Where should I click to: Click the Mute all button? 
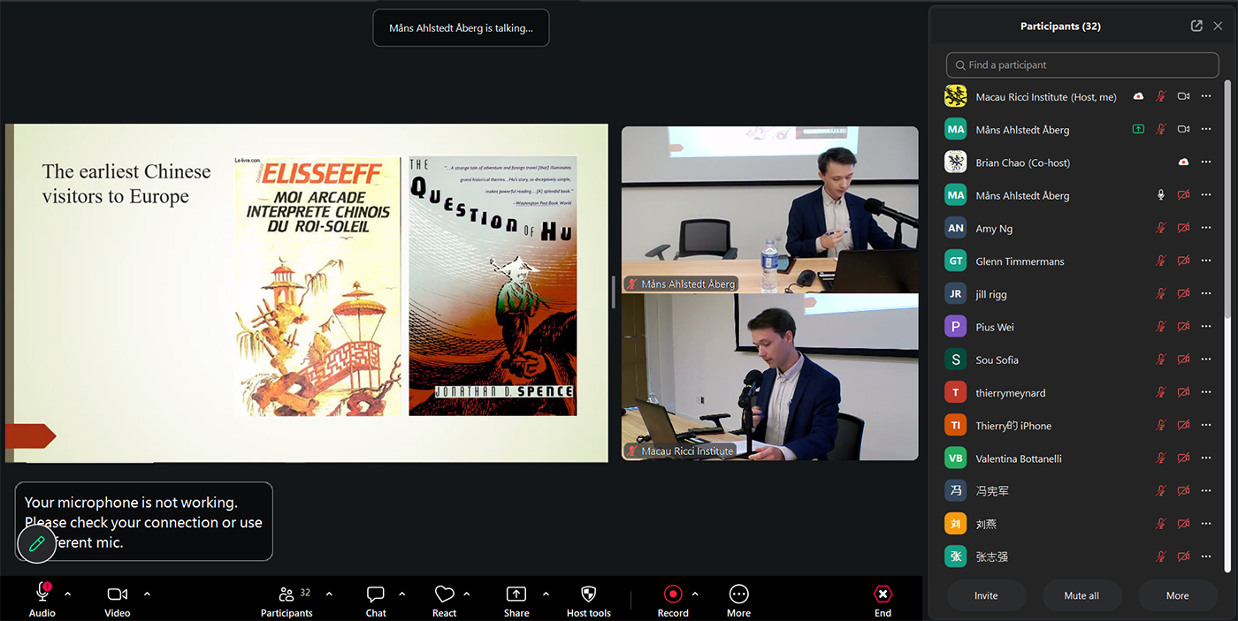[1081, 596]
